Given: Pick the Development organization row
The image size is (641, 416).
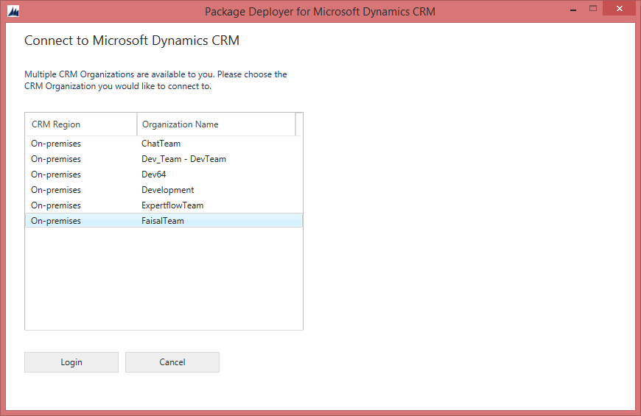Looking at the screenshot, I should (x=167, y=190).
